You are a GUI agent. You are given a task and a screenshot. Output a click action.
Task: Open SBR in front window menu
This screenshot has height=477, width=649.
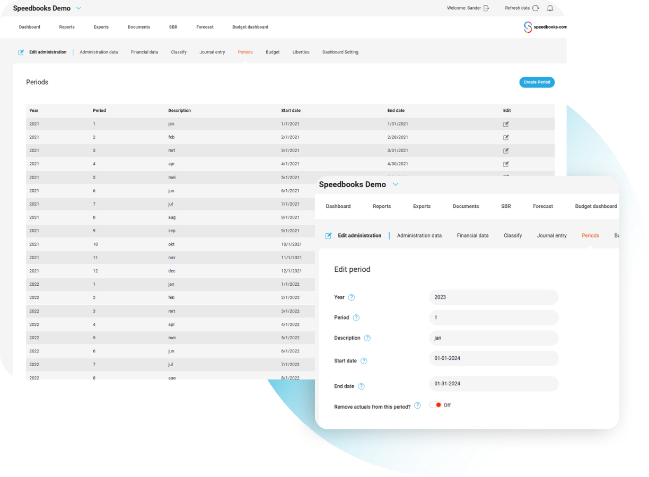coord(506,207)
